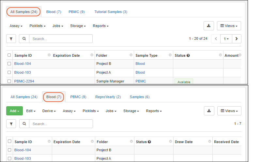
Task: Open the green Add dropdown
Action: 14,111
